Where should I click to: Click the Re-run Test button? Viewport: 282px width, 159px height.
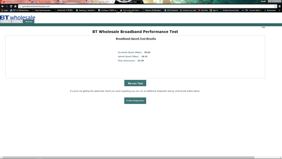pos(135,83)
